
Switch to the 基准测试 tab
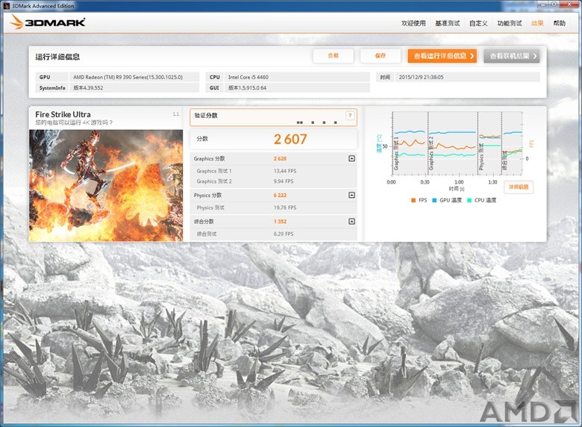coord(447,23)
